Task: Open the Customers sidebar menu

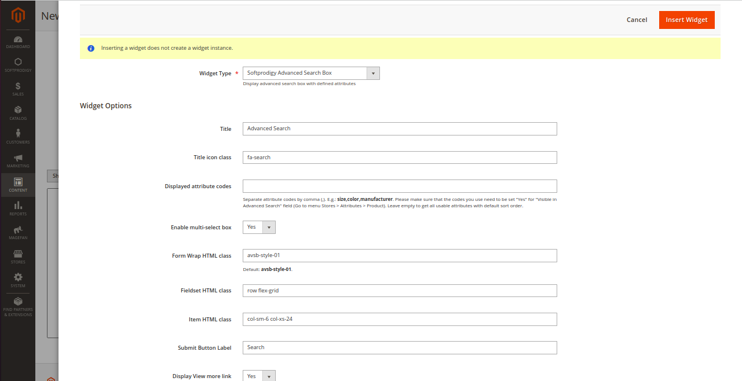Action: pos(18,137)
